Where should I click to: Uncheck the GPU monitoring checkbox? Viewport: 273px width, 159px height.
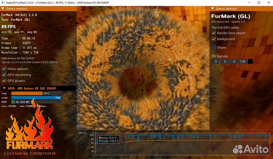coord(4,75)
